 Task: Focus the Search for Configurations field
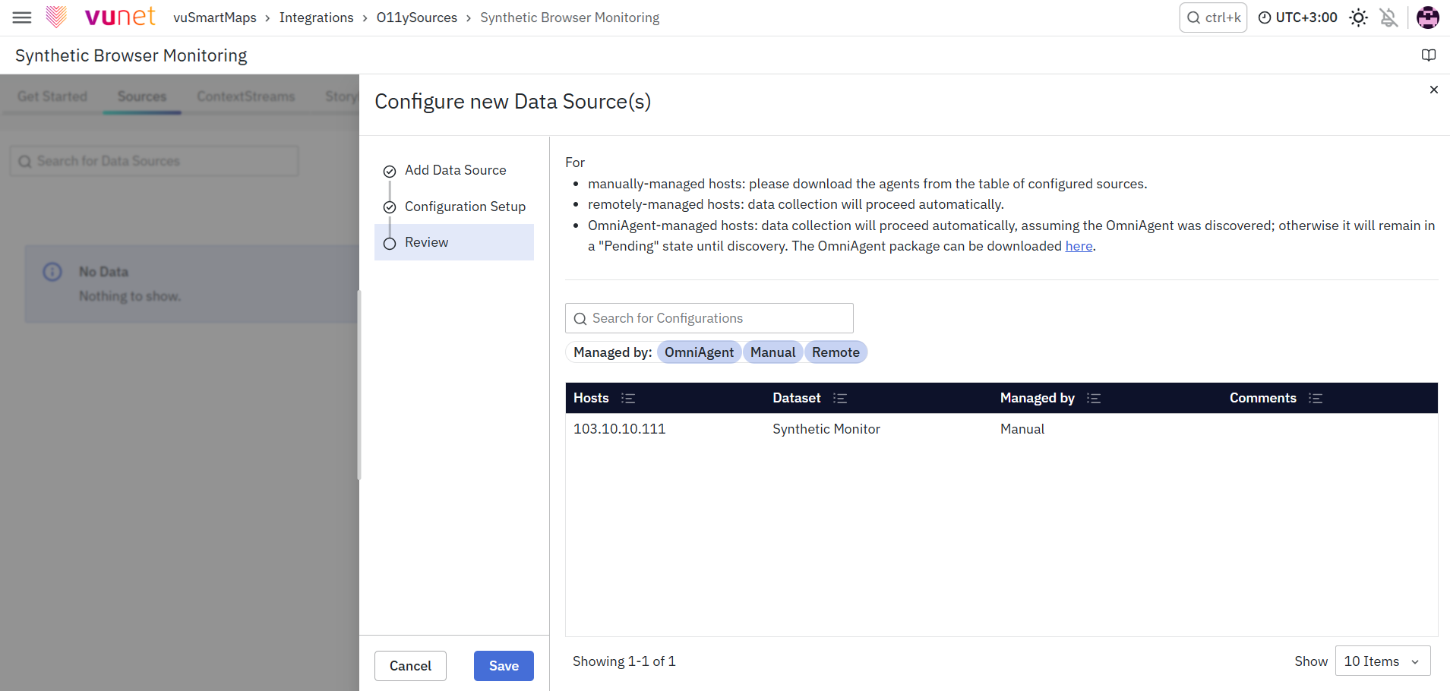pos(709,318)
